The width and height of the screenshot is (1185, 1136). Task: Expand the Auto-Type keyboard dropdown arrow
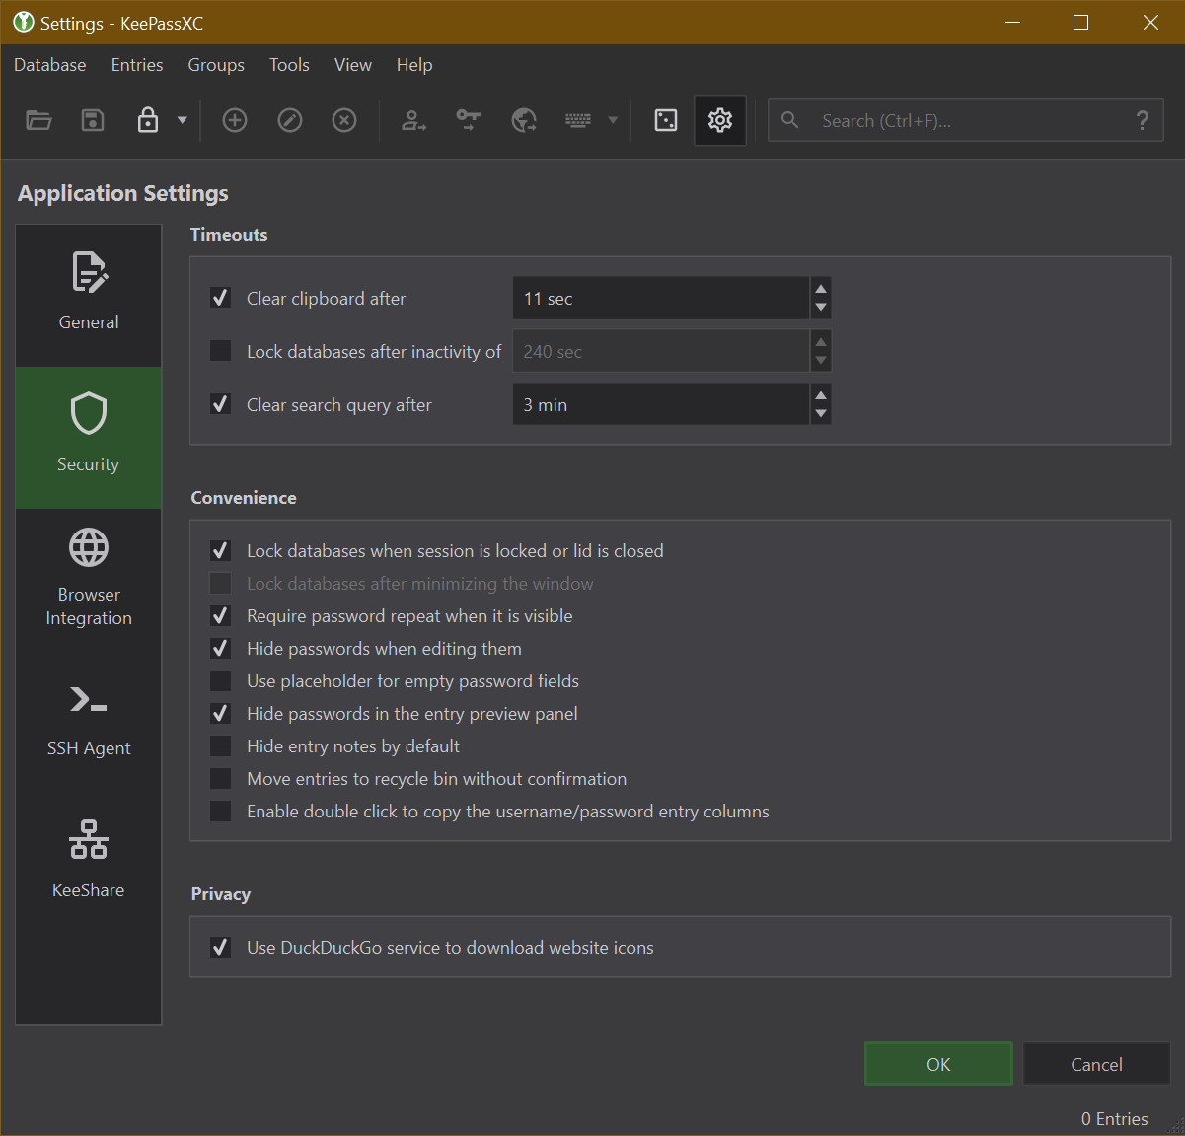(x=613, y=120)
